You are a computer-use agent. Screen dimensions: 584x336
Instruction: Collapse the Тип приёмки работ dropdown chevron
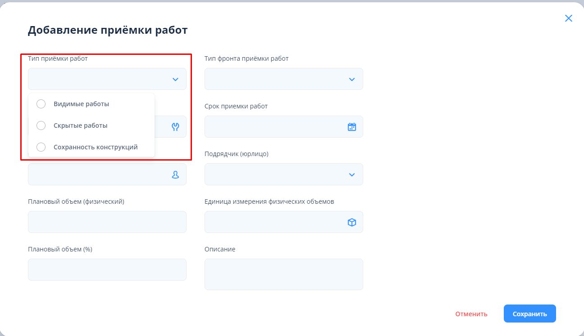(175, 79)
